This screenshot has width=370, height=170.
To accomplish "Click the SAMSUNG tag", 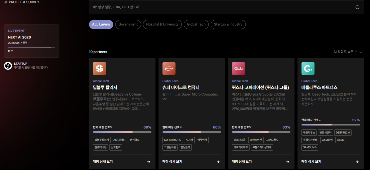I will (x=310, y=147).
